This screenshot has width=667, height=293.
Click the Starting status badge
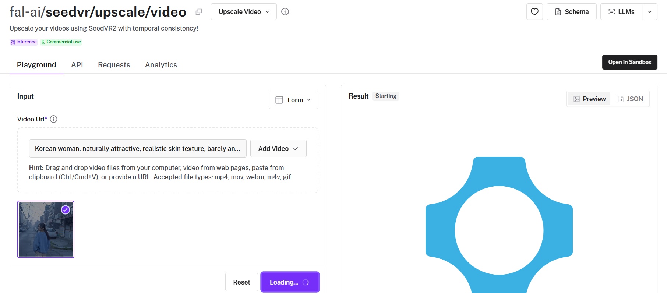(x=386, y=96)
